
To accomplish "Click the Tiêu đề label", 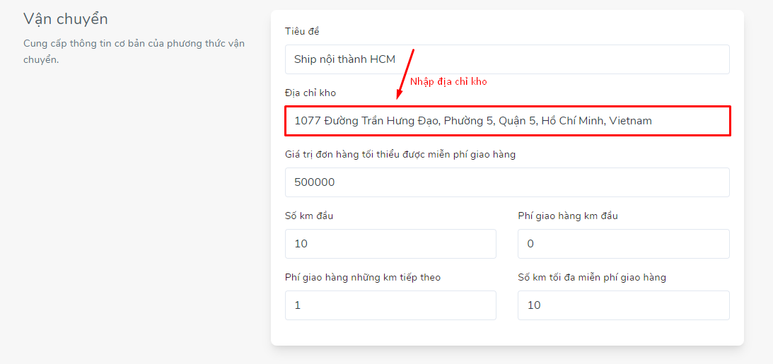I will [x=302, y=32].
